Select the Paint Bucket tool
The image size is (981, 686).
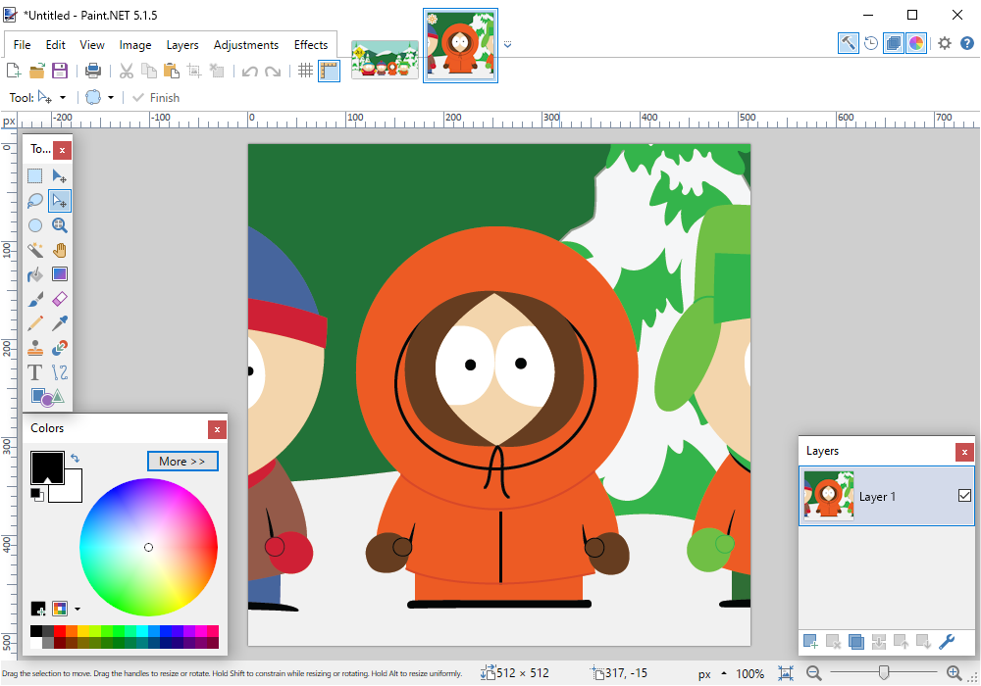click(x=35, y=274)
